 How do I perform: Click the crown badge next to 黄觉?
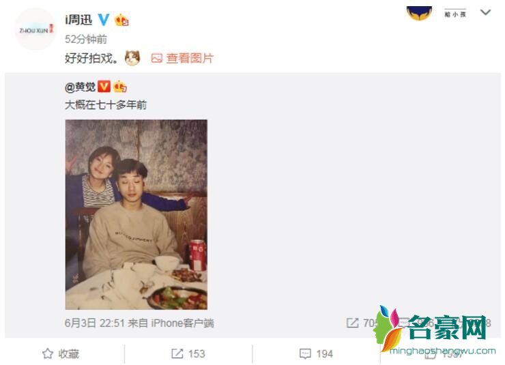pos(120,86)
